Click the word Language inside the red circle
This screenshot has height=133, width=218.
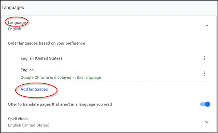tap(17, 22)
